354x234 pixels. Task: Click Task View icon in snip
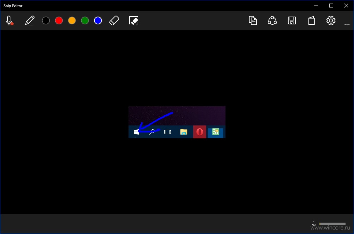(168, 132)
